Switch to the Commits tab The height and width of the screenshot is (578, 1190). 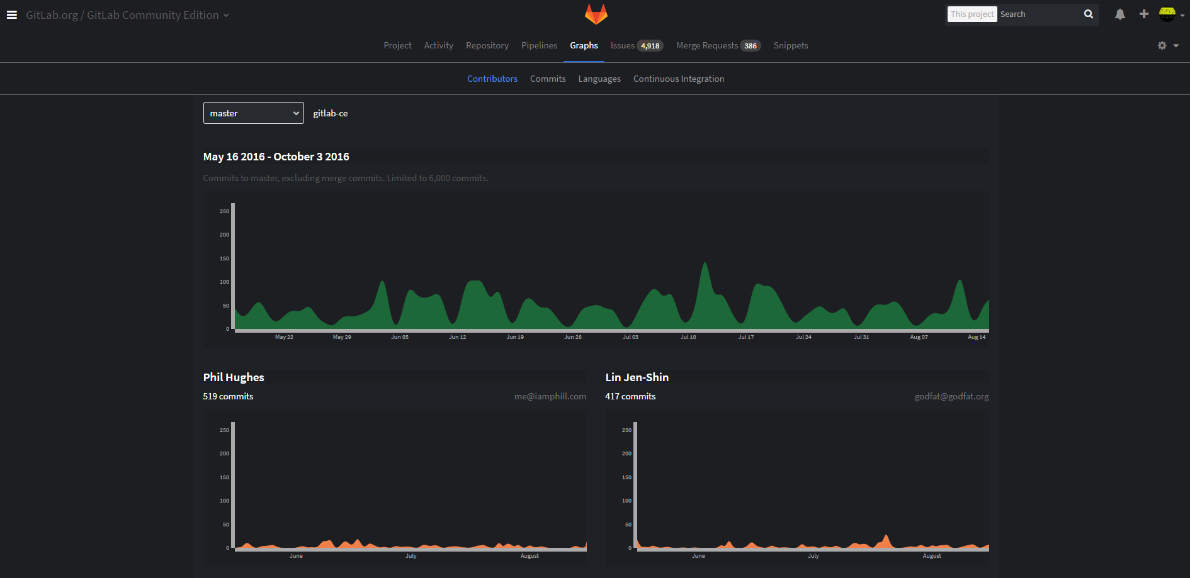pos(547,78)
